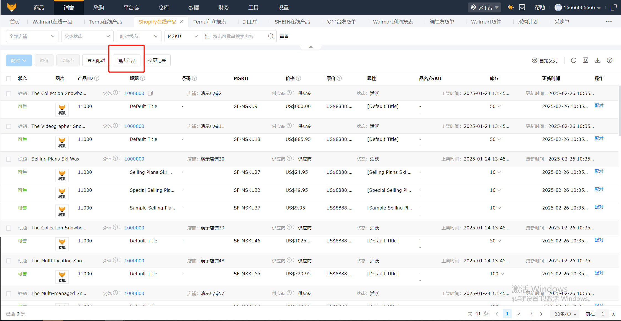Check the Selling Plans Ski Wax row checkbox

click(9, 159)
